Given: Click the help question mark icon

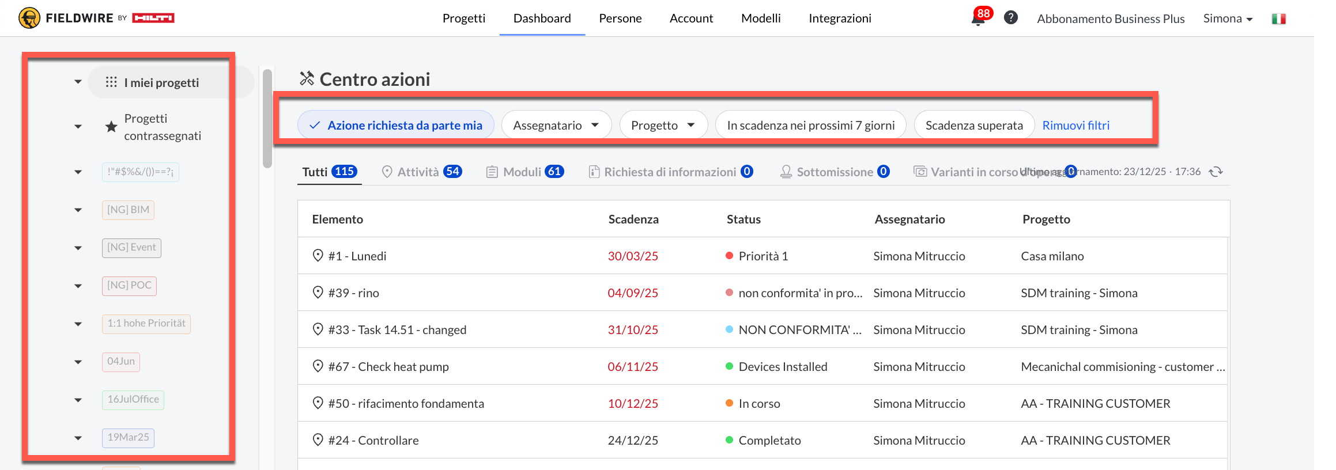Looking at the screenshot, I should (1010, 18).
